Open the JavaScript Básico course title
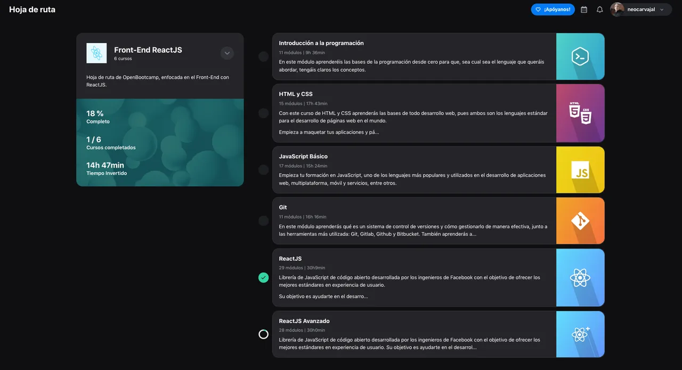Viewport: 682px width, 370px height. [303, 157]
